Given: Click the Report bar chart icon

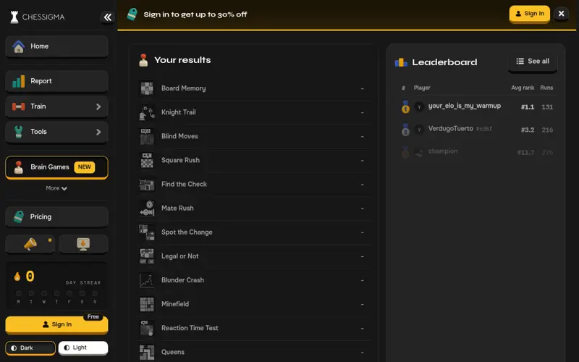Looking at the screenshot, I should click(x=19, y=81).
